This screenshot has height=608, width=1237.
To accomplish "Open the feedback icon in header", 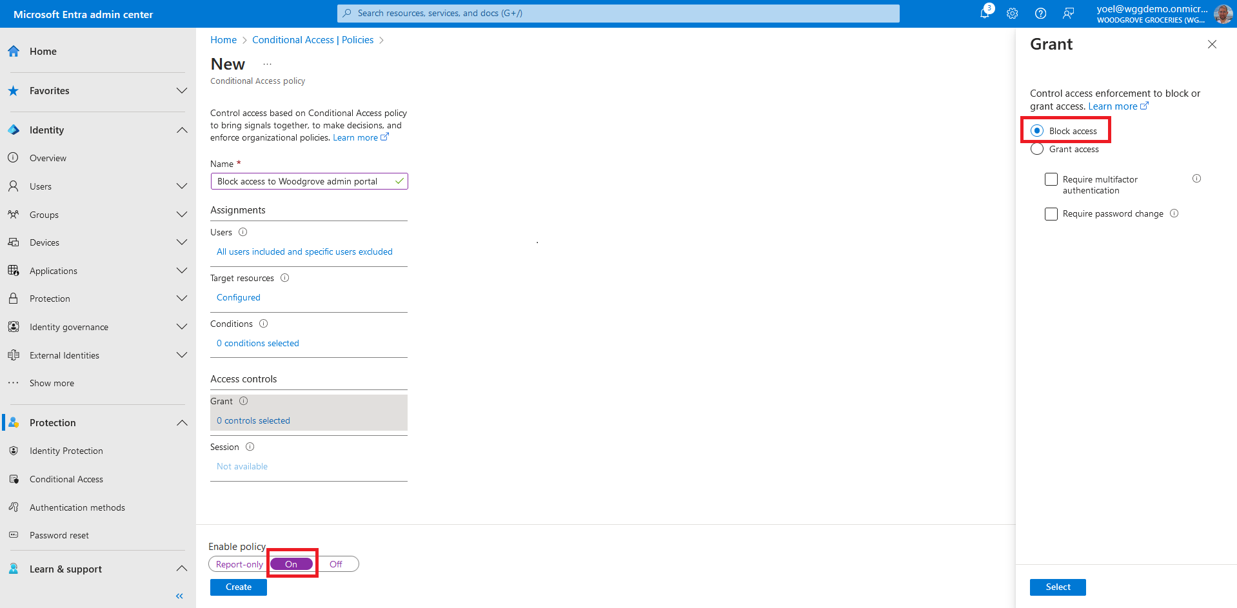I will click(x=1069, y=14).
